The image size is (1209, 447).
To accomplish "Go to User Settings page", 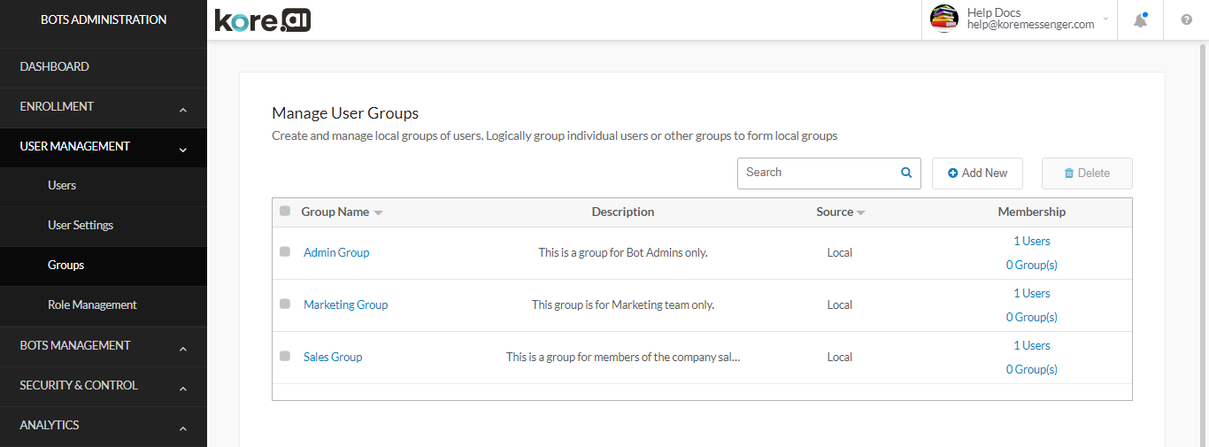I will [x=81, y=225].
